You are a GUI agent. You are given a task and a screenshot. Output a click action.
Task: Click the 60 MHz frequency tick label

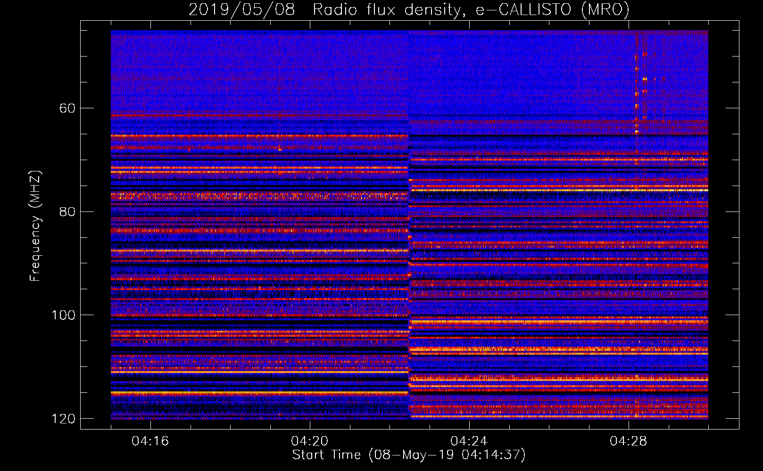click(67, 108)
